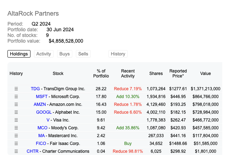Click the 'Add 10.30%' activity text

pos(128,97)
